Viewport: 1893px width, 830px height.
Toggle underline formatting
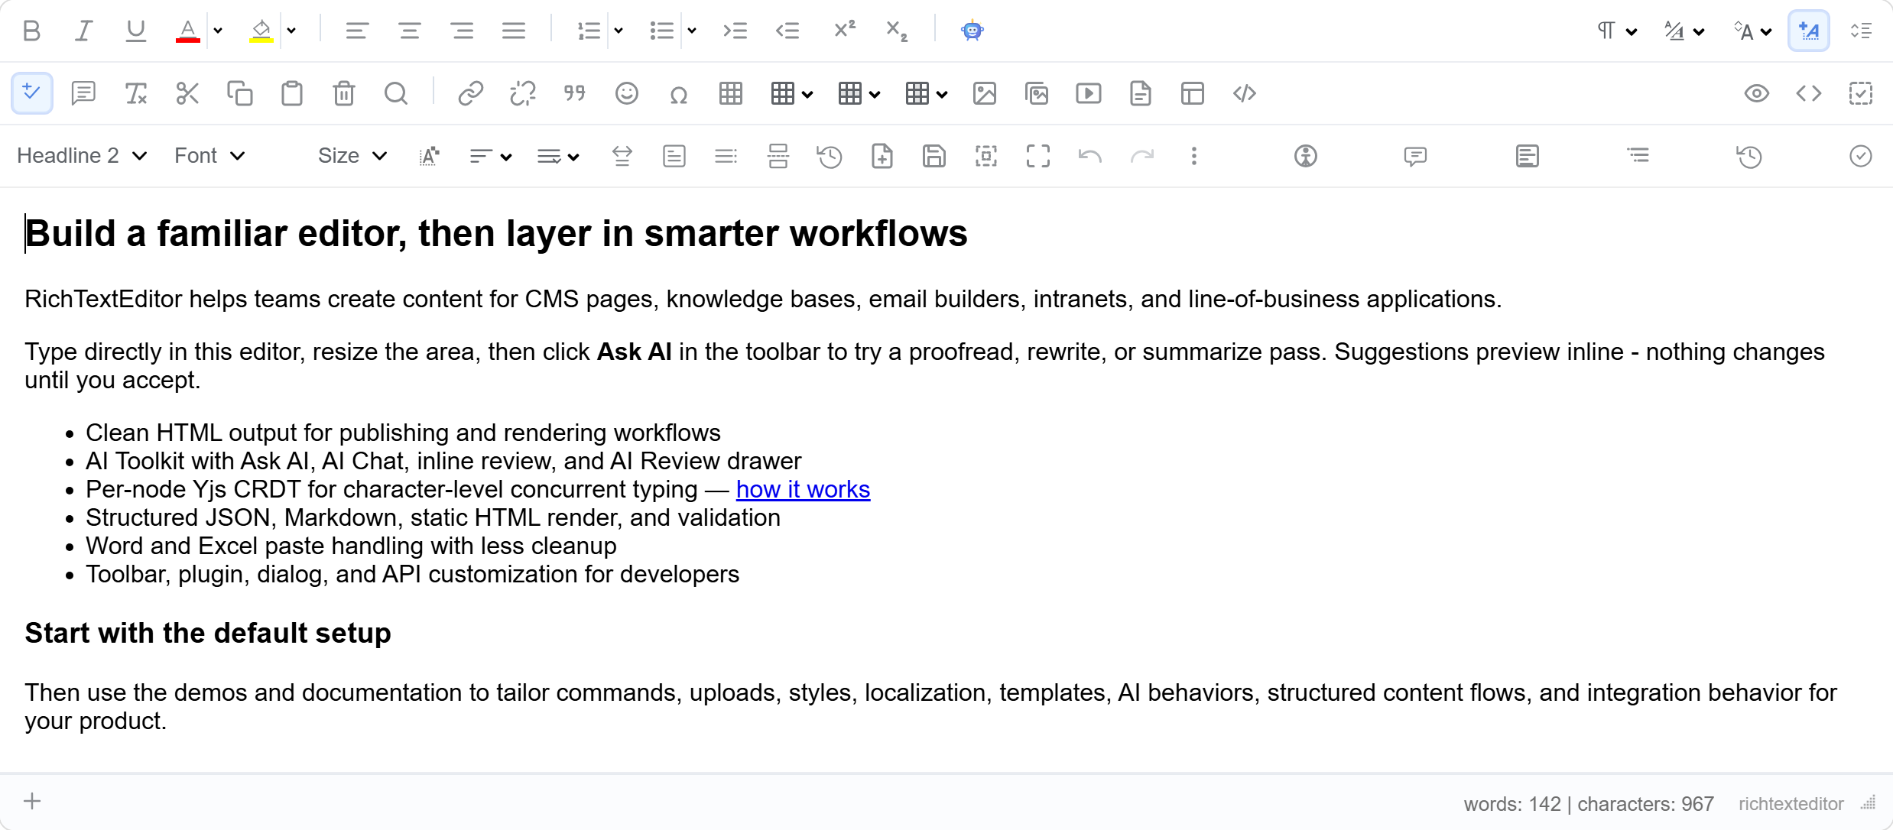click(x=135, y=31)
